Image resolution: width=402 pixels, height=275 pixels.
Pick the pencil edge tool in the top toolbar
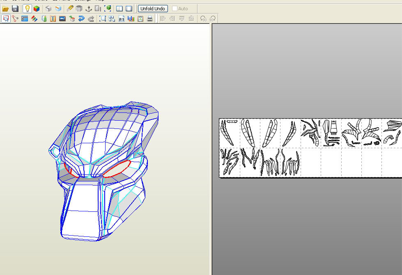[x=70, y=9]
